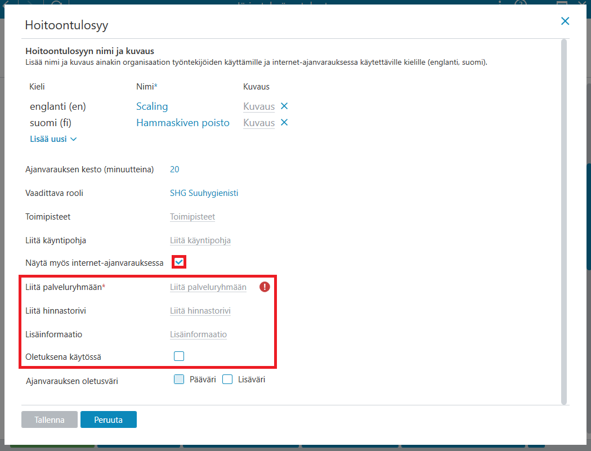Close the Hoitoontulosyy dialog with X
Viewport: 591px width, 451px height.
[x=565, y=21]
